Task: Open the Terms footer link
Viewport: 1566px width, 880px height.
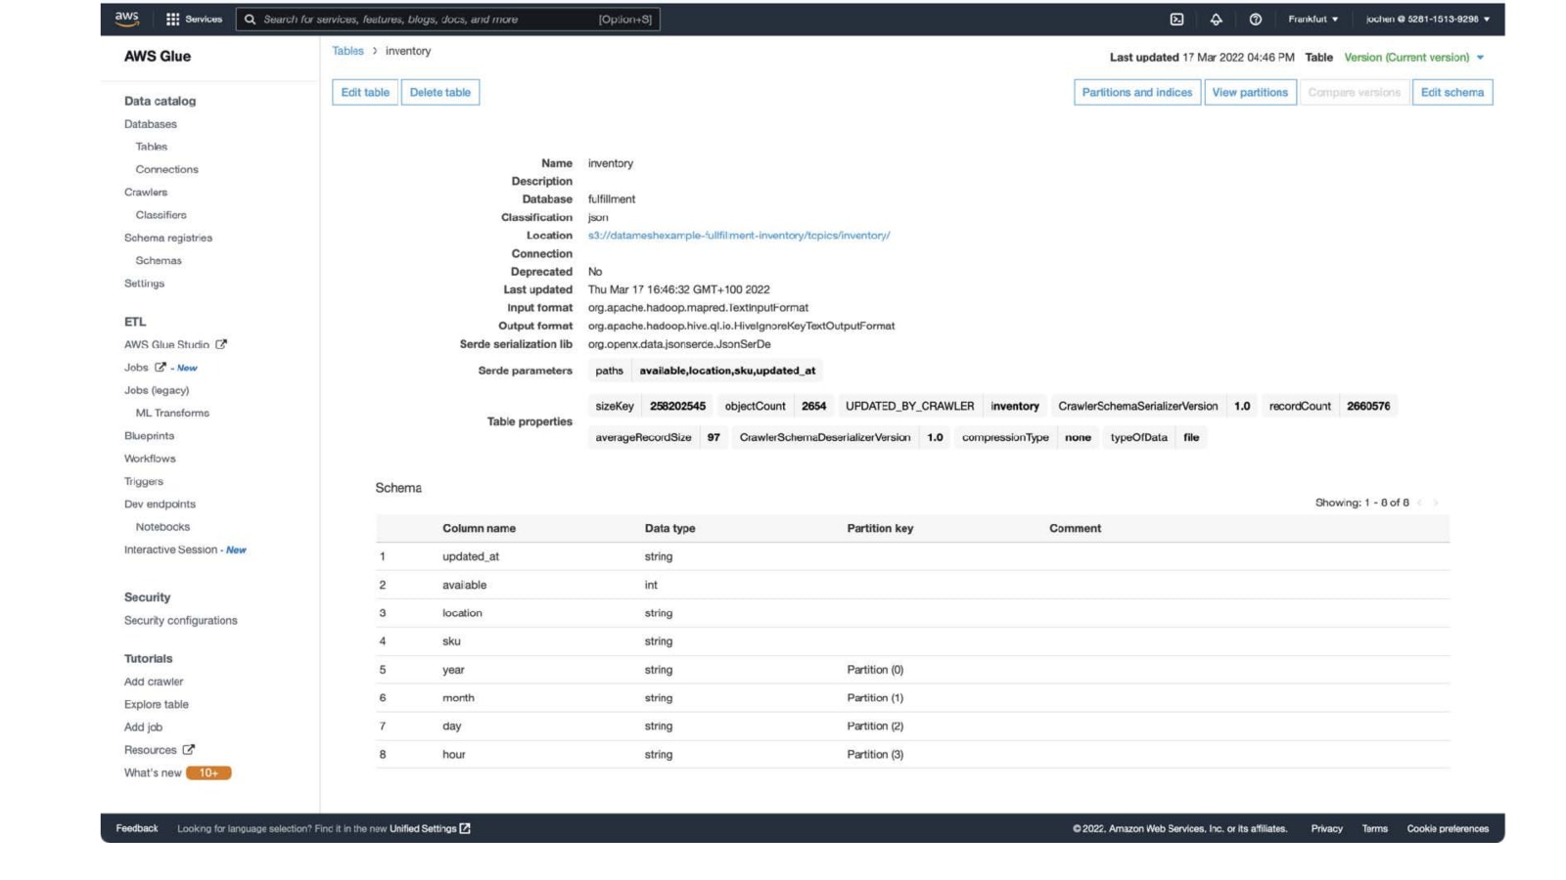Action: click(x=1375, y=828)
